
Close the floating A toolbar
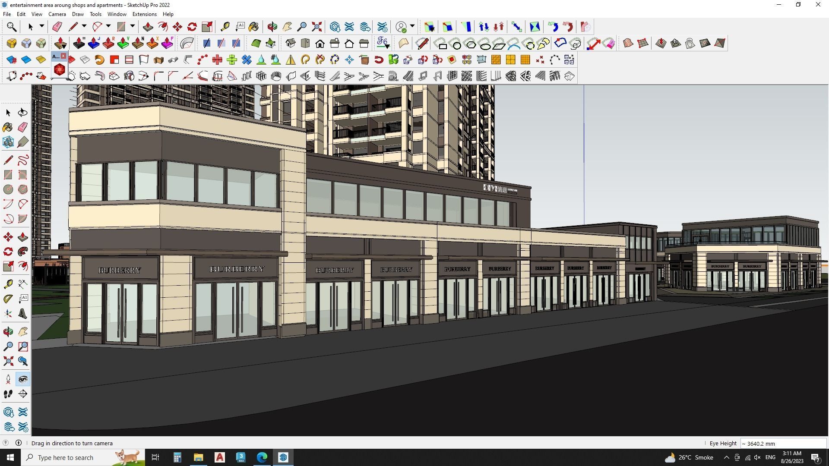pos(63,56)
